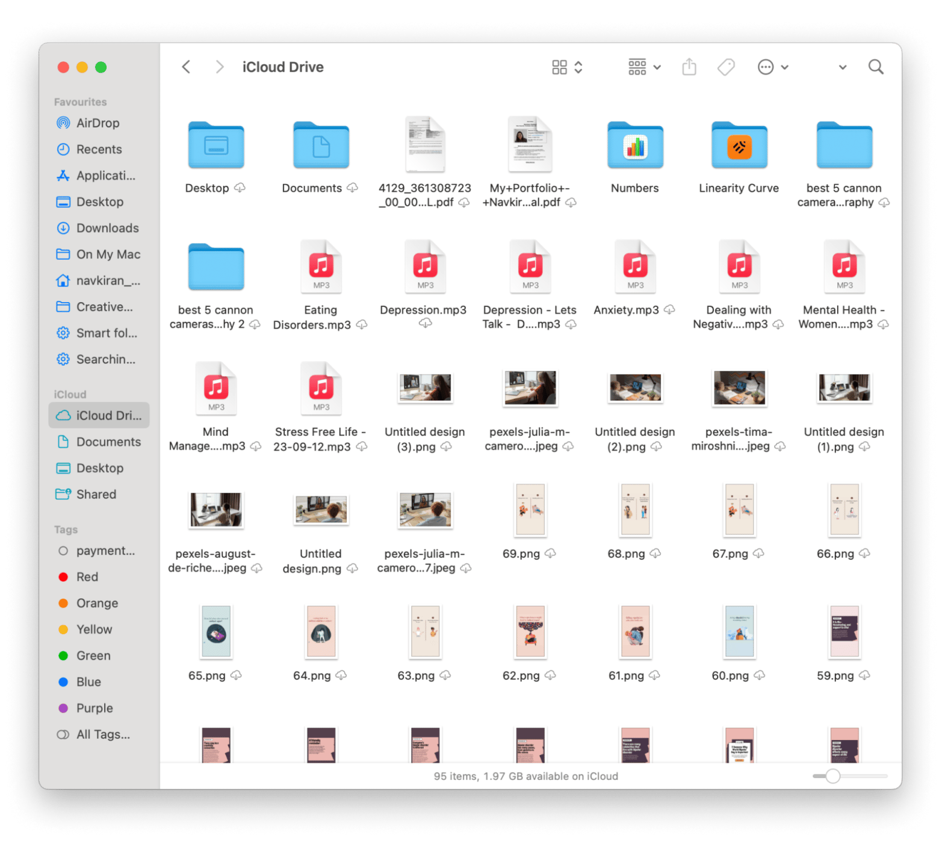The width and height of the screenshot is (939, 846).
Task: Select the Linearity Curve folder
Action: 739,145
